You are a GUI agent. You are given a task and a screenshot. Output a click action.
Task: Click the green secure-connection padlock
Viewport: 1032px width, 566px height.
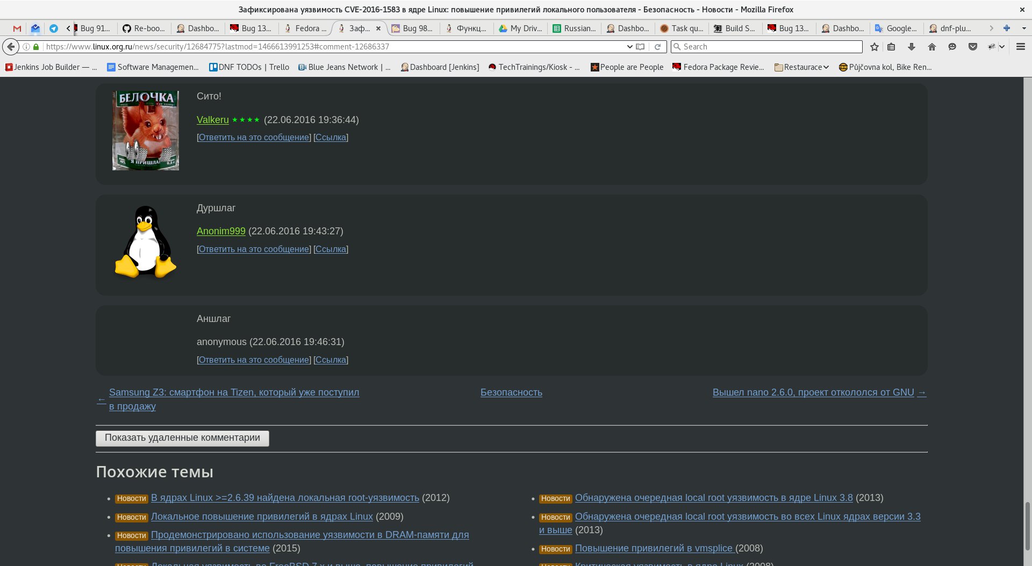coord(36,47)
